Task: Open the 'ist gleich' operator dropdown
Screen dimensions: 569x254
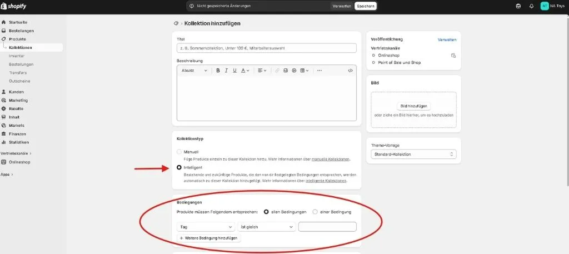Action: (266, 227)
